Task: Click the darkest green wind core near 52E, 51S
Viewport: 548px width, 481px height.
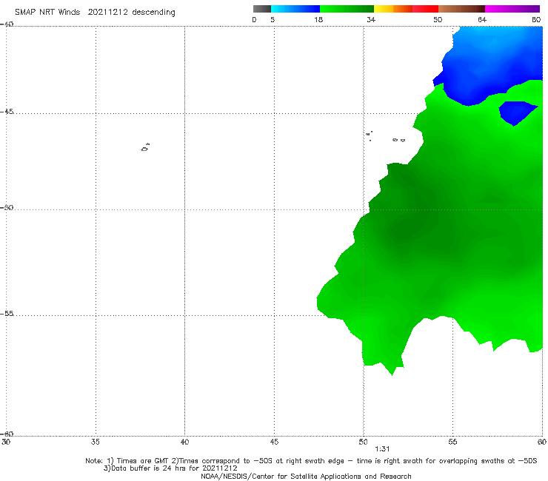Action: [x=407, y=229]
